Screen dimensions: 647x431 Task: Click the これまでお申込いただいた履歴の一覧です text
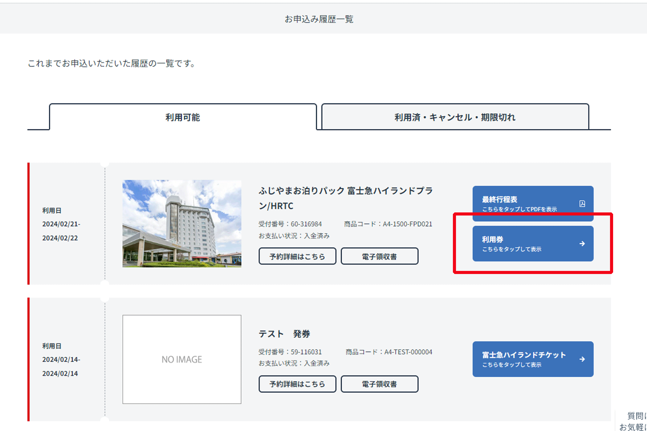pyautogui.click(x=112, y=63)
